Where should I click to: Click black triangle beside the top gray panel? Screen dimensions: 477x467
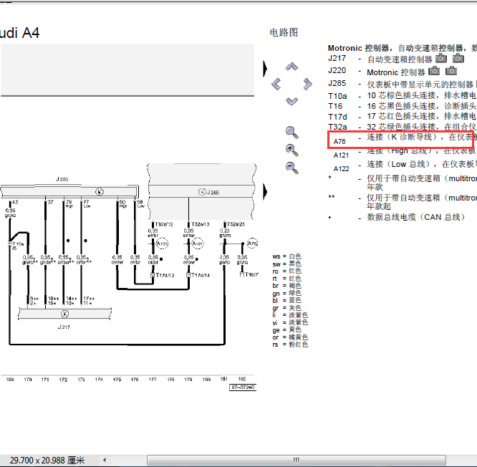click(265, 69)
